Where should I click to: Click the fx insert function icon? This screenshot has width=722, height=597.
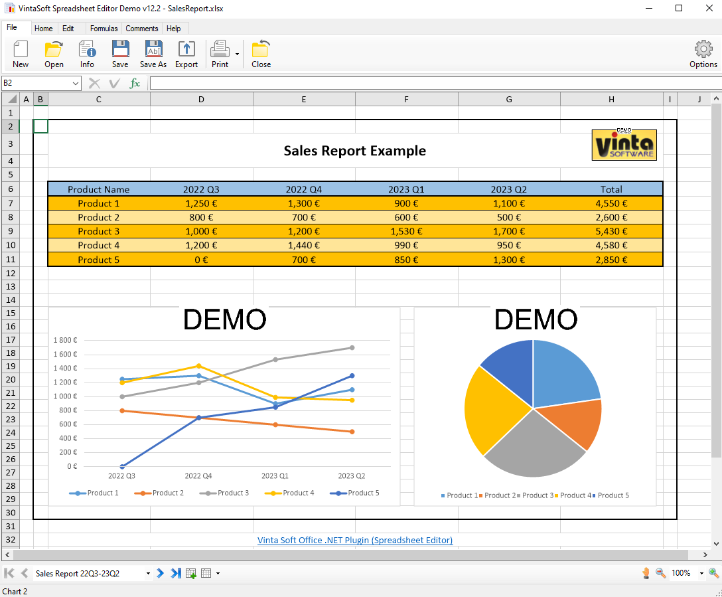(x=135, y=83)
